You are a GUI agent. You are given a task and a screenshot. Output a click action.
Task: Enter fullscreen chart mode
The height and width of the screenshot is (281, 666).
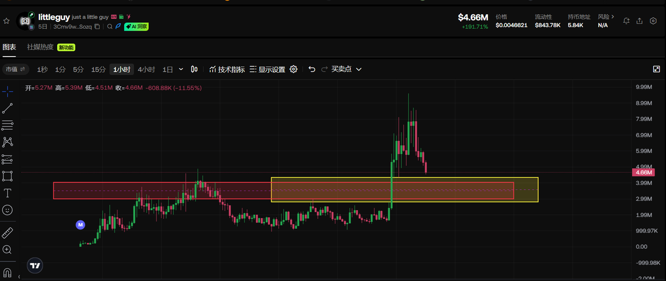coord(656,69)
